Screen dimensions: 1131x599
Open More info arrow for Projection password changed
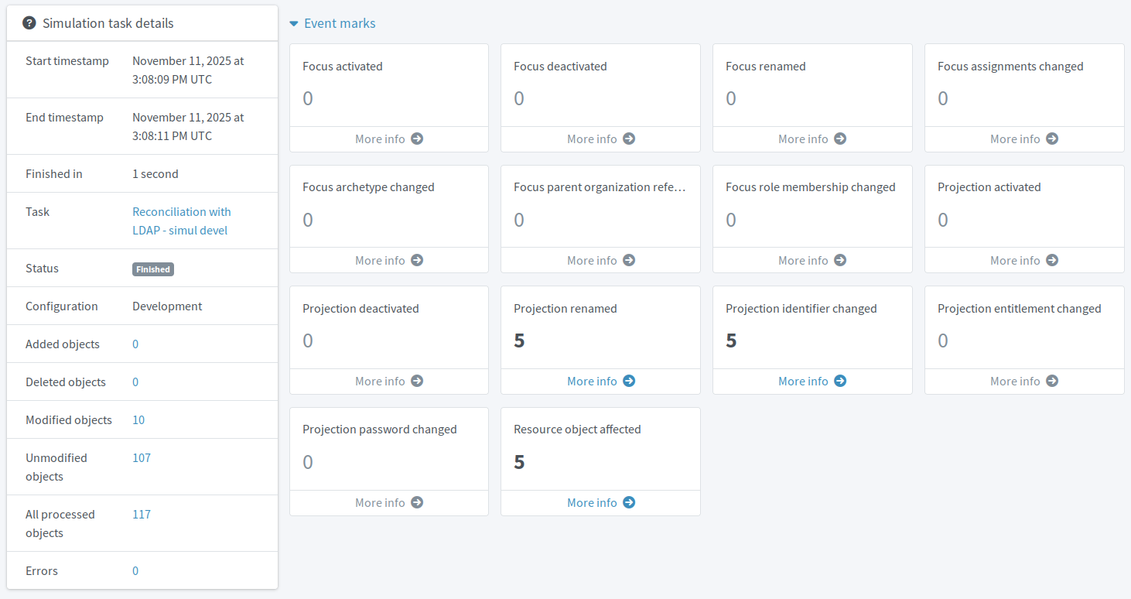(416, 502)
